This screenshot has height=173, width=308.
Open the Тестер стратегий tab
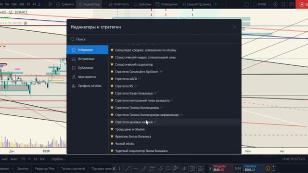(73, 168)
